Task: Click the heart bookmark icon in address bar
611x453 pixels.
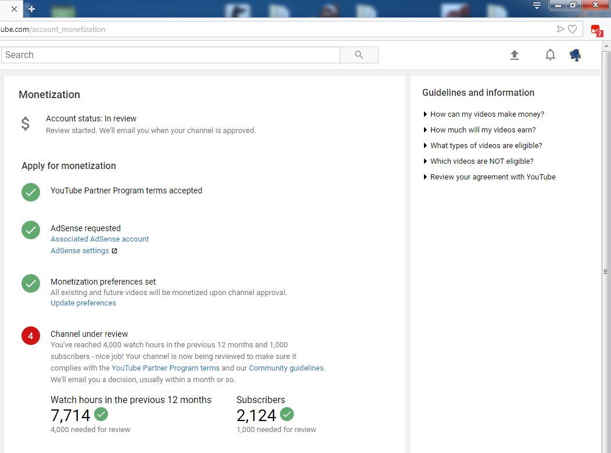Action: click(x=572, y=29)
